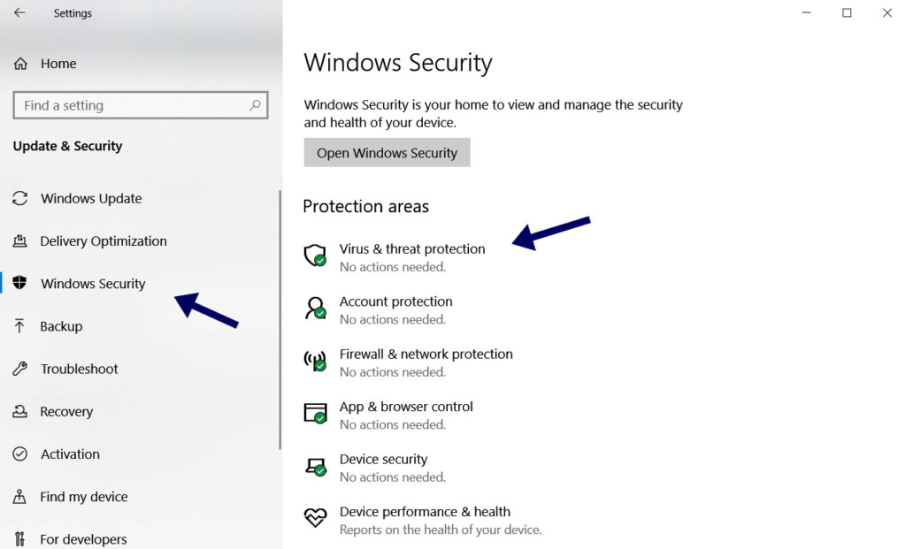
Task: Click the Account protection person icon
Action: 316,308
